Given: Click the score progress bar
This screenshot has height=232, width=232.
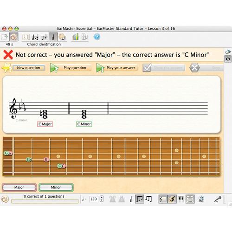Looking at the screenshot, I should tap(45, 201).
